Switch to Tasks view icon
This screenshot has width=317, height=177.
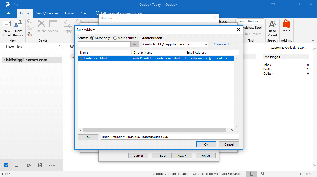coord(40,165)
